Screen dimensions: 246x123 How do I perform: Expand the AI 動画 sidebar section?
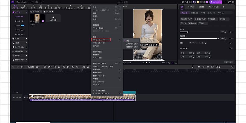(x=20, y=38)
